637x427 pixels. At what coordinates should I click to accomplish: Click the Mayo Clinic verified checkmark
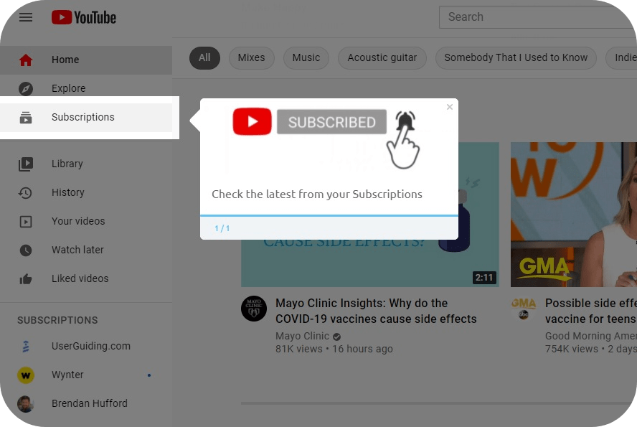click(x=336, y=337)
